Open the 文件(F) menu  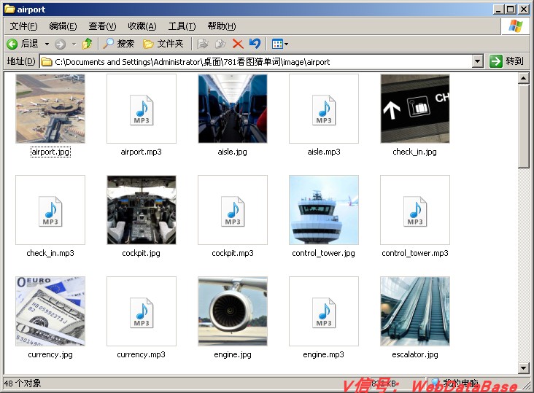tap(23, 26)
